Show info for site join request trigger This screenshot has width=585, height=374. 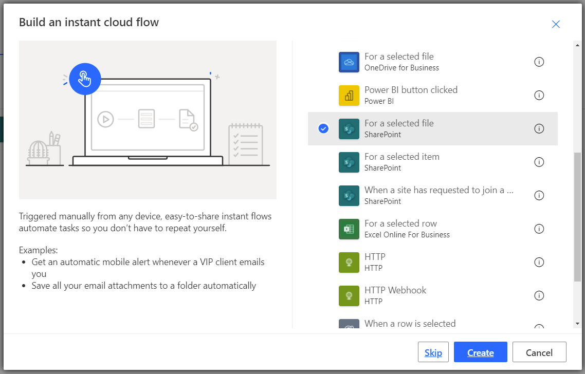click(x=539, y=195)
